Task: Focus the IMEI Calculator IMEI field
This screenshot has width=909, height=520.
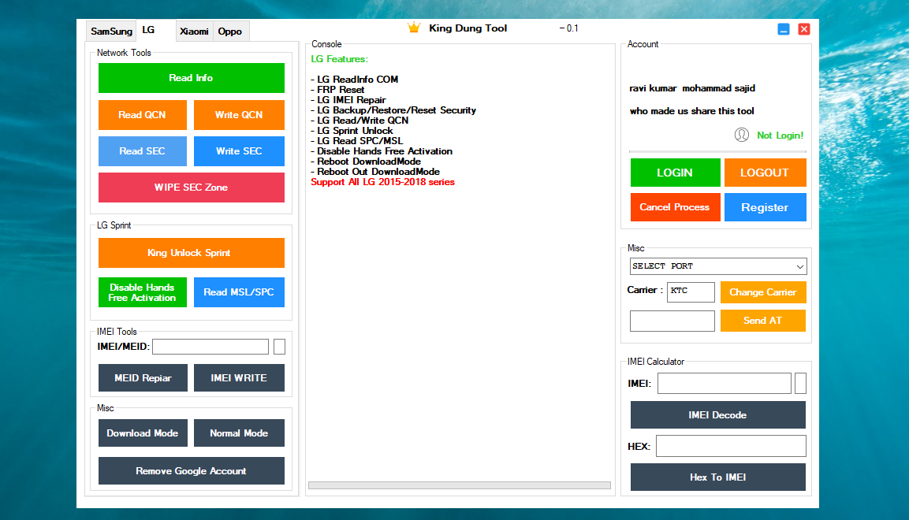Action: [724, 384]
